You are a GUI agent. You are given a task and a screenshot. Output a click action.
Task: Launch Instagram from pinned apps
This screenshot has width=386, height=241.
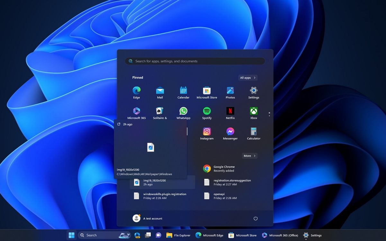(x=207, y=132)
